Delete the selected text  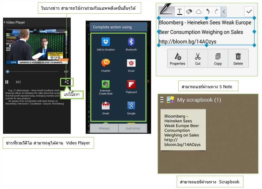click(x=238, y=59)
